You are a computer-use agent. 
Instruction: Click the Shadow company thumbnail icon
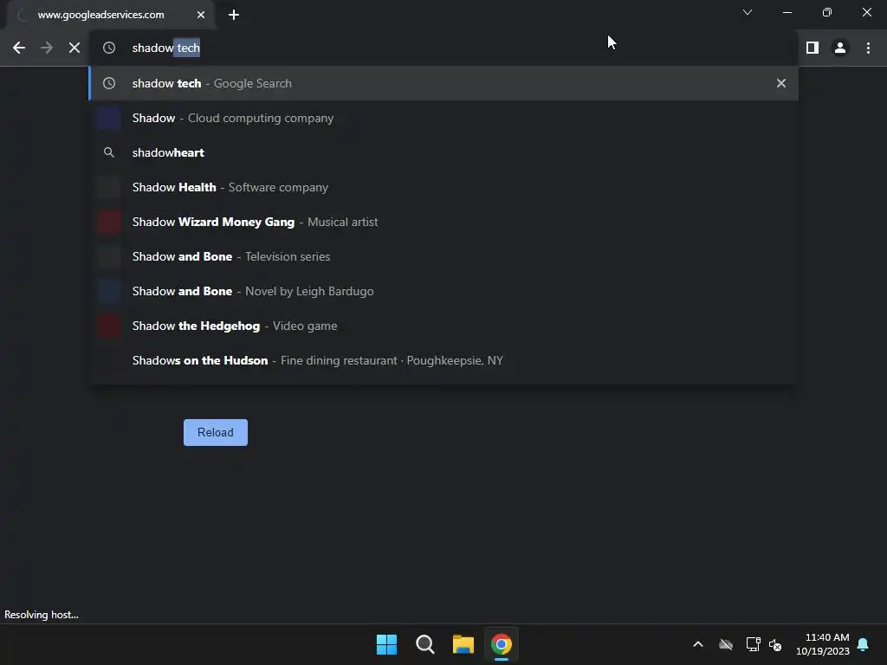[x=108, y=118]
